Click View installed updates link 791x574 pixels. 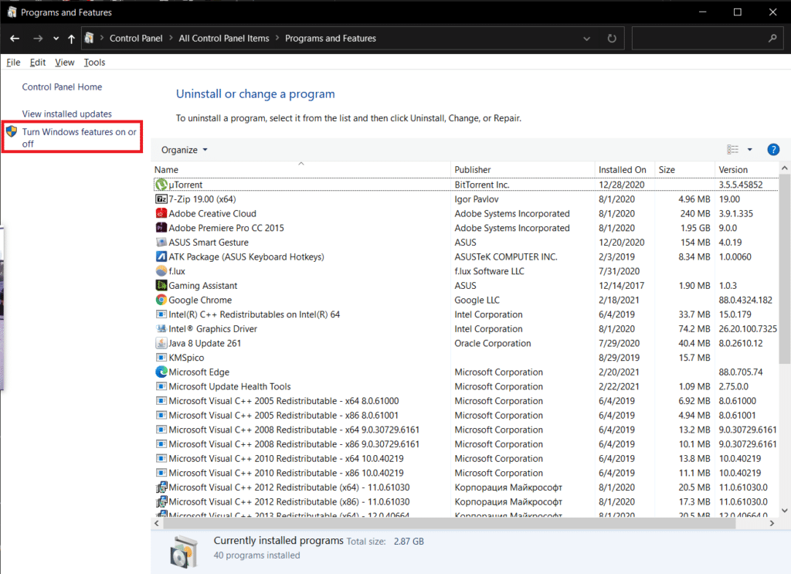coord(66,114)
